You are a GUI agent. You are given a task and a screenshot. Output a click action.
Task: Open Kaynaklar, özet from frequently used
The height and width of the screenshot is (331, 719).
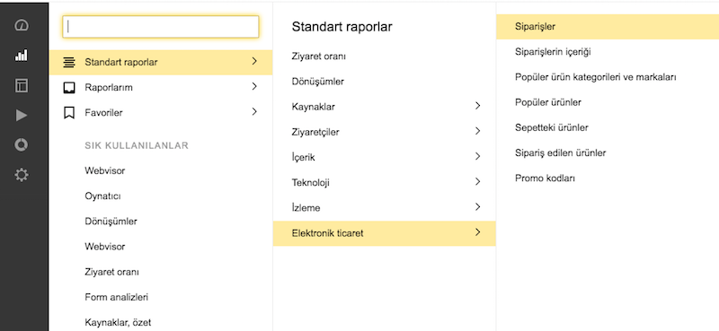118,322
